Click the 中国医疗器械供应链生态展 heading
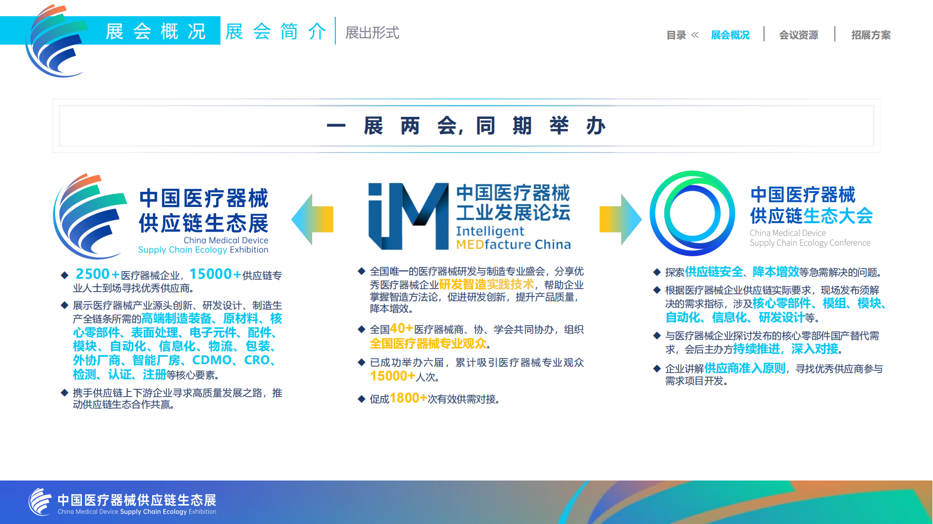The width and height of the screenshot is (933, 524). [204, 211]
